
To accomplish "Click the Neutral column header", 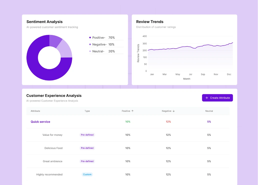I will click(209, 111).
